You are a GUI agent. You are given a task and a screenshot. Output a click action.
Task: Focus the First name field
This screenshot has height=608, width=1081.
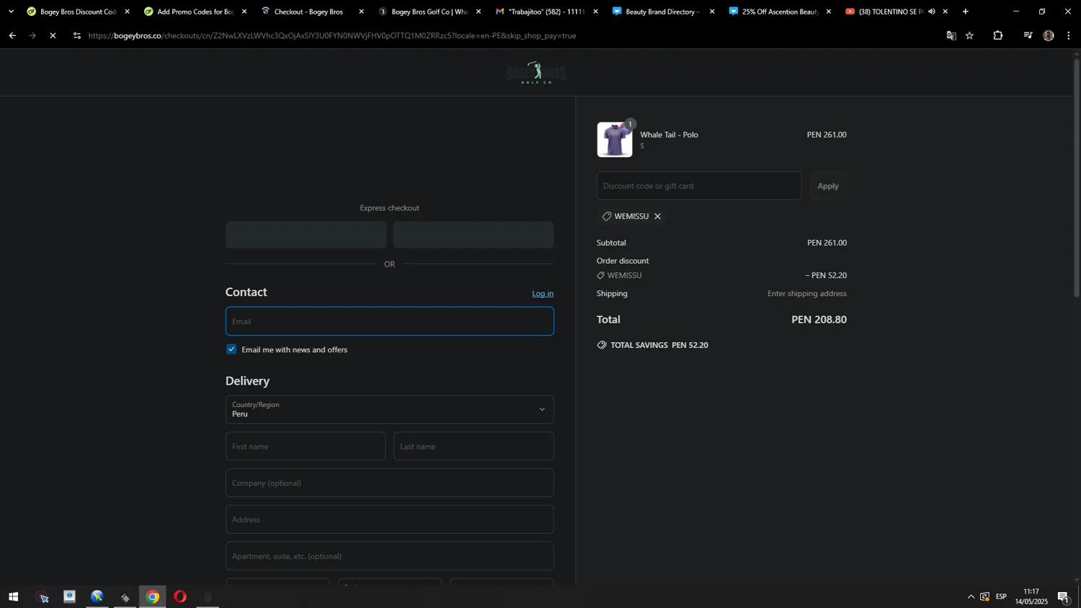click(306, 446)
